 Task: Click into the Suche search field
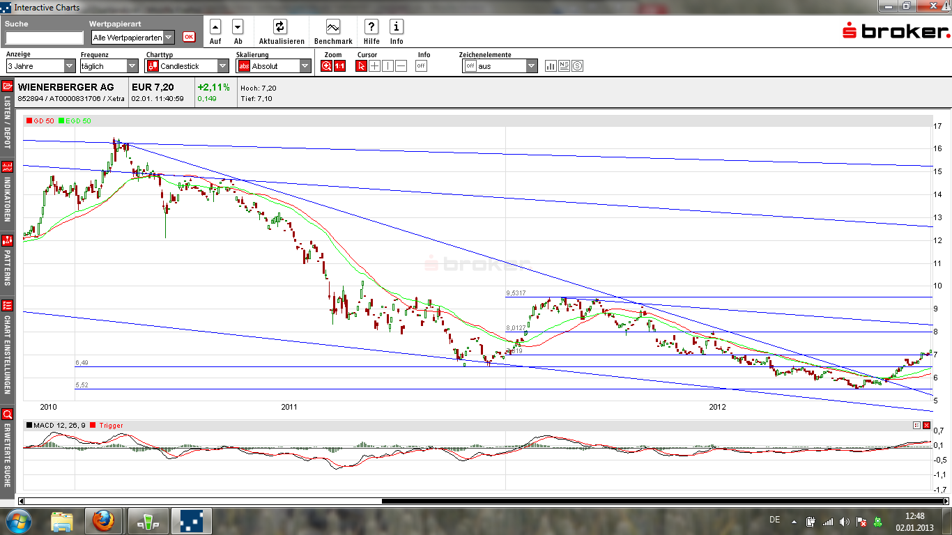[44, 38]
